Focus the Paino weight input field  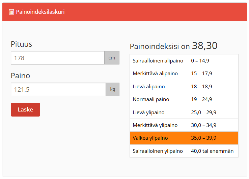tap(58, 89)
